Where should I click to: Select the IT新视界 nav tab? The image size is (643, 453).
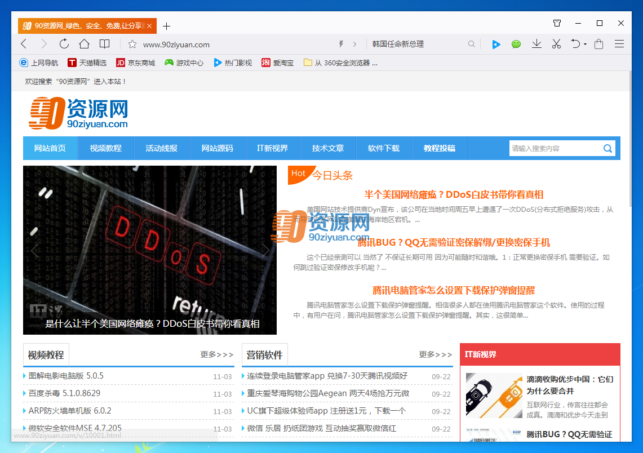pyautogui.click(x=273, y=148)
